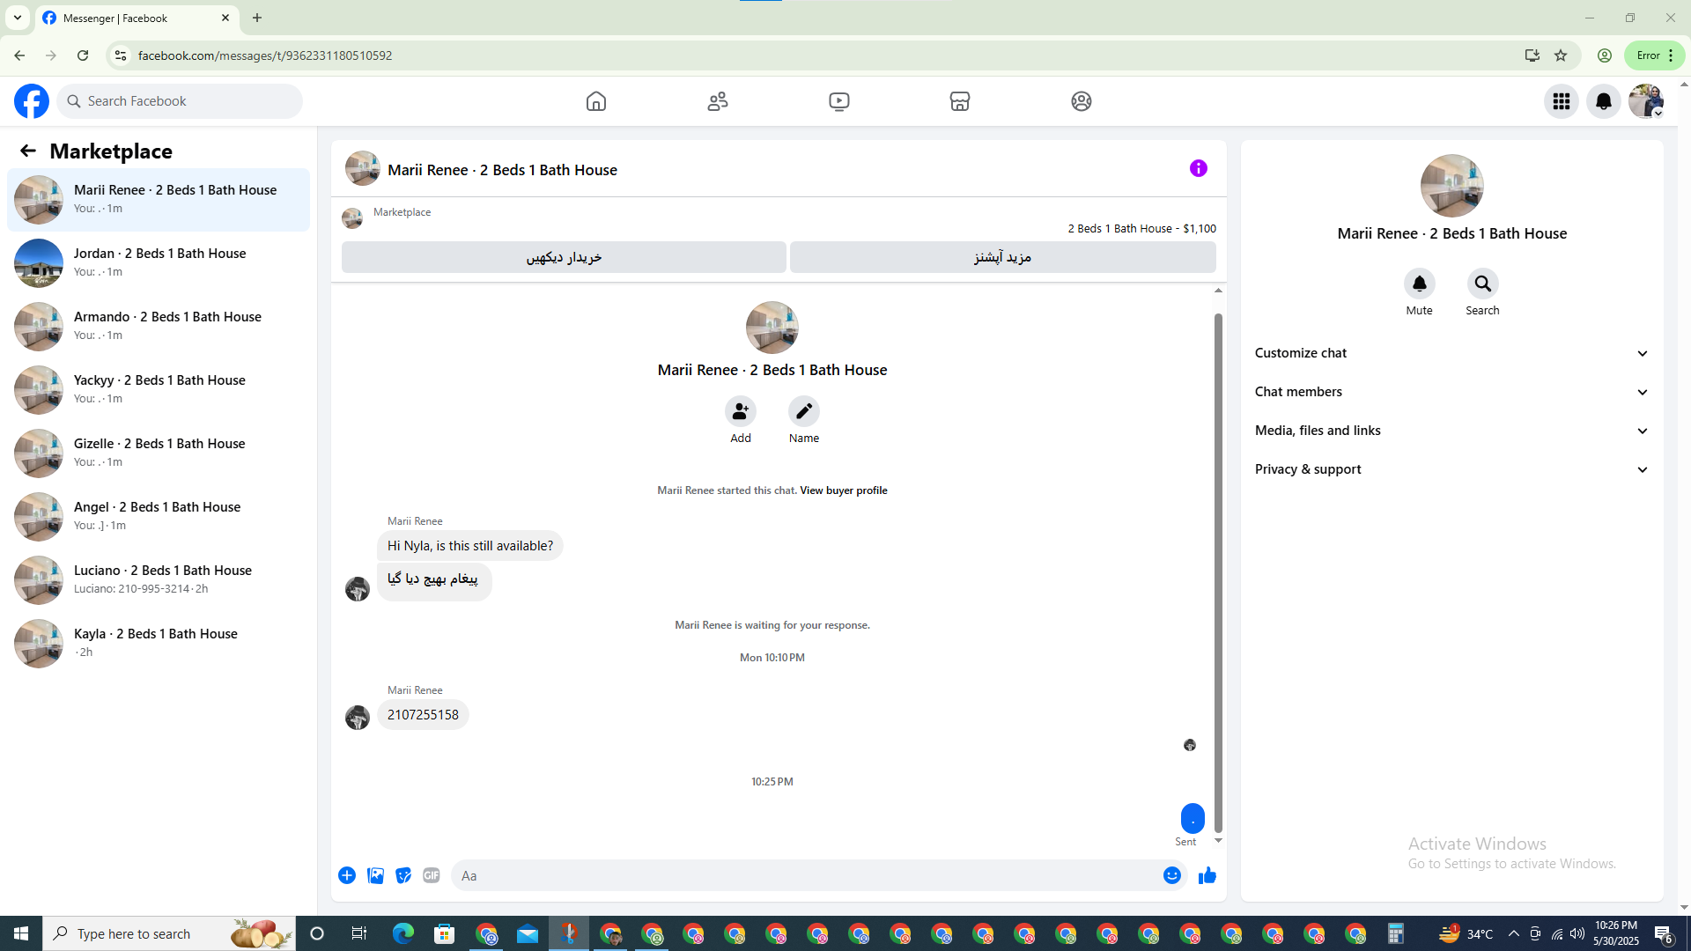Click the Search in conversation icon

(1483, 284)
